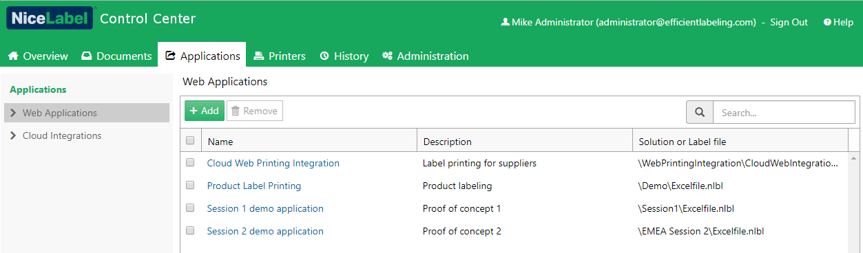This screenshot has height=253, width=863.
Task: Open Help via question mark icon
Action: pyautogui.click(x=827, y=22)
